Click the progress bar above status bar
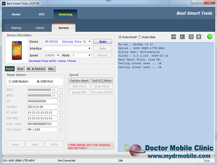This screenshot has width=217, height=165. pos(109,156)
